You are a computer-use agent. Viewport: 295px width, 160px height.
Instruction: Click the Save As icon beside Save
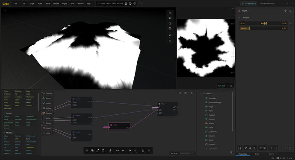click(x=130, y=3)
